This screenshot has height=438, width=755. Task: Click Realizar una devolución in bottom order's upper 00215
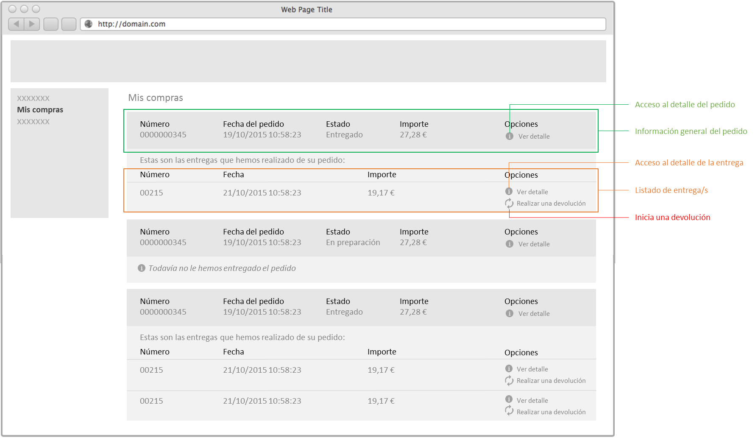pyautogui.click(x=551, y=381)
